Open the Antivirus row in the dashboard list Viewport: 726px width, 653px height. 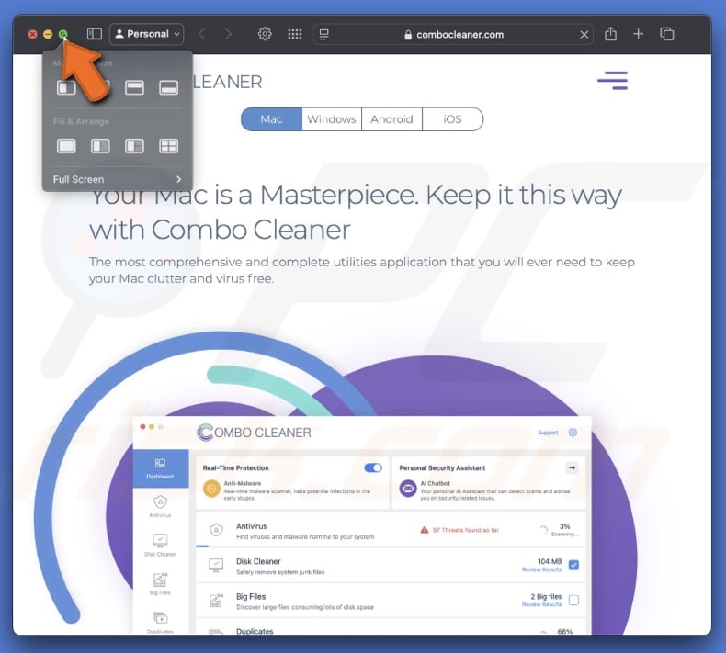coord(391,530)
